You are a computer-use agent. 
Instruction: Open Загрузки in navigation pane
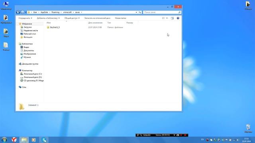coord(27,27)
